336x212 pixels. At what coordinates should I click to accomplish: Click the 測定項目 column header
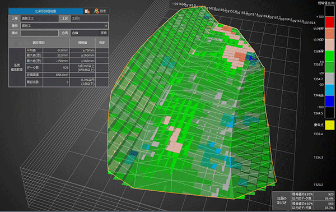(x=39, y=43)
